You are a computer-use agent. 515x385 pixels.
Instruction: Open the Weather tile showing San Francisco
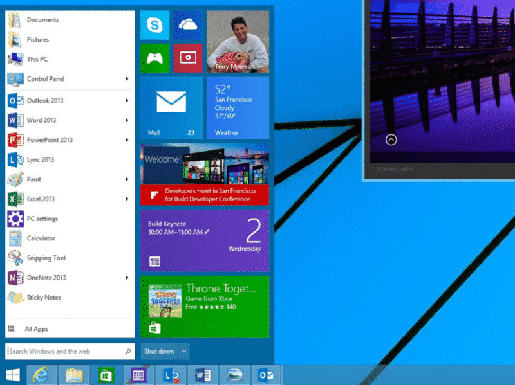click(238, 108)
